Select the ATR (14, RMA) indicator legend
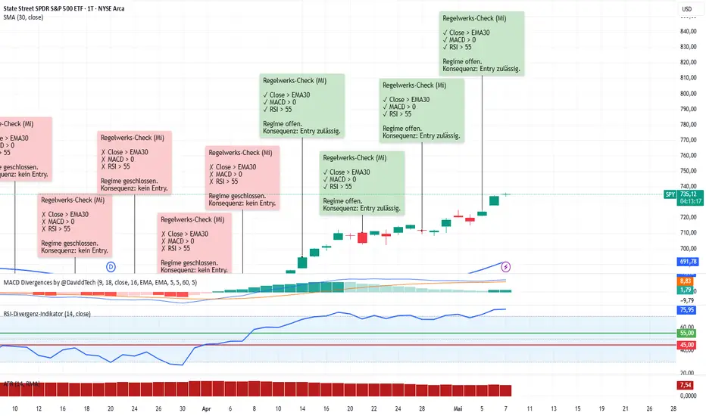Image resolution: width=706 pixels, height=416 pixels. point(22,383)
